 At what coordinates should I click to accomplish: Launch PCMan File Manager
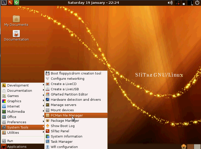coord(76,115)
